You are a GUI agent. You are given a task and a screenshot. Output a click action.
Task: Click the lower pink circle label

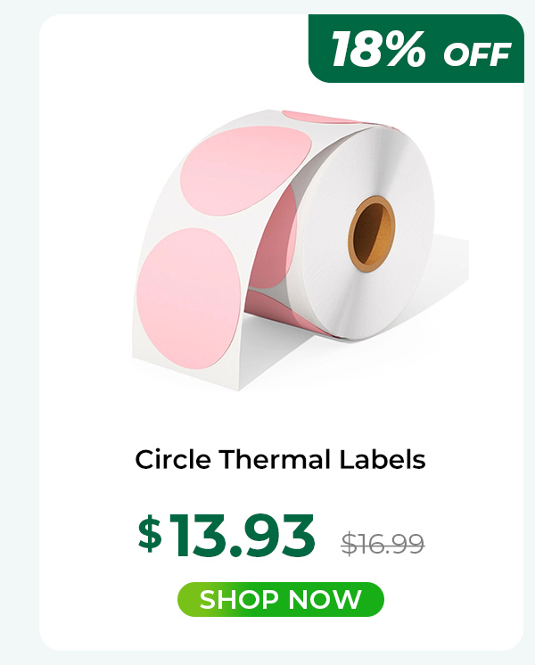pos(189,298)
